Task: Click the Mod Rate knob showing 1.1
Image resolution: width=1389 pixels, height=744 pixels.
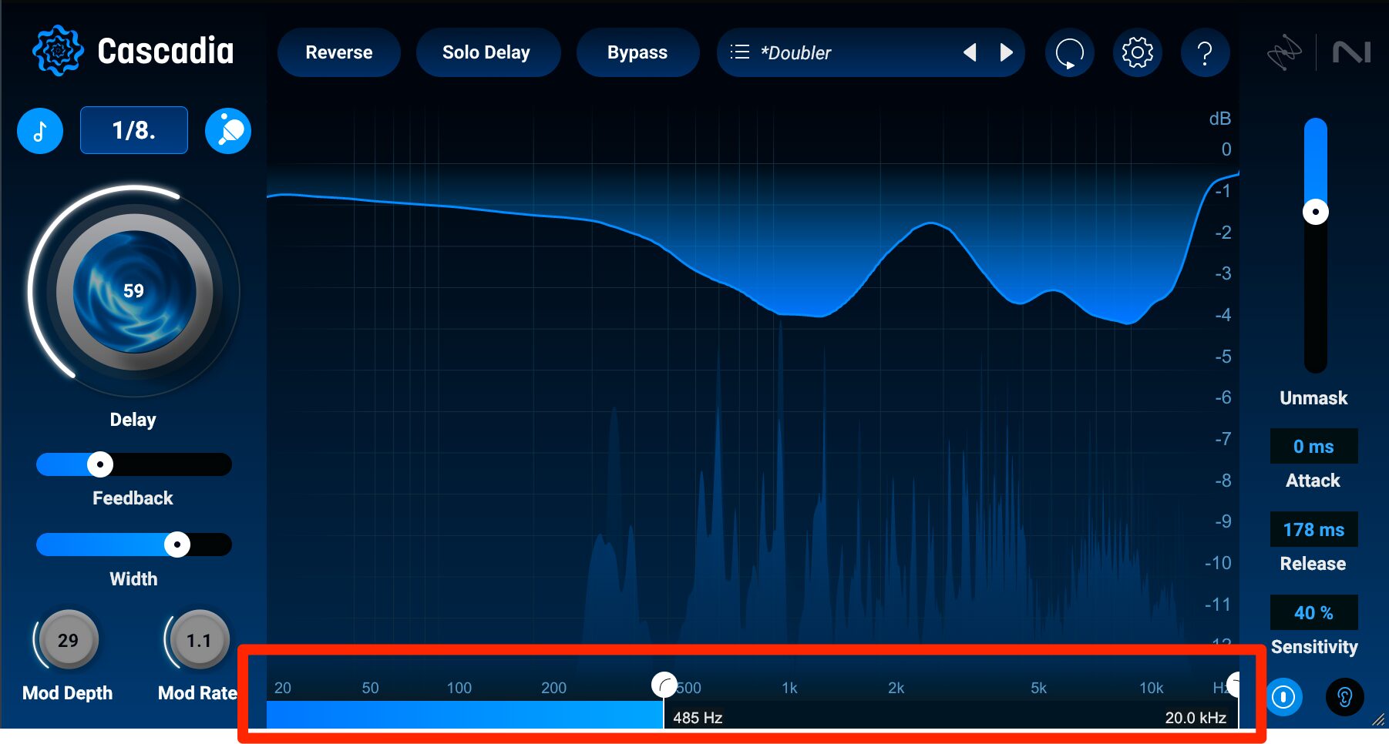Action: pos(199,640)
